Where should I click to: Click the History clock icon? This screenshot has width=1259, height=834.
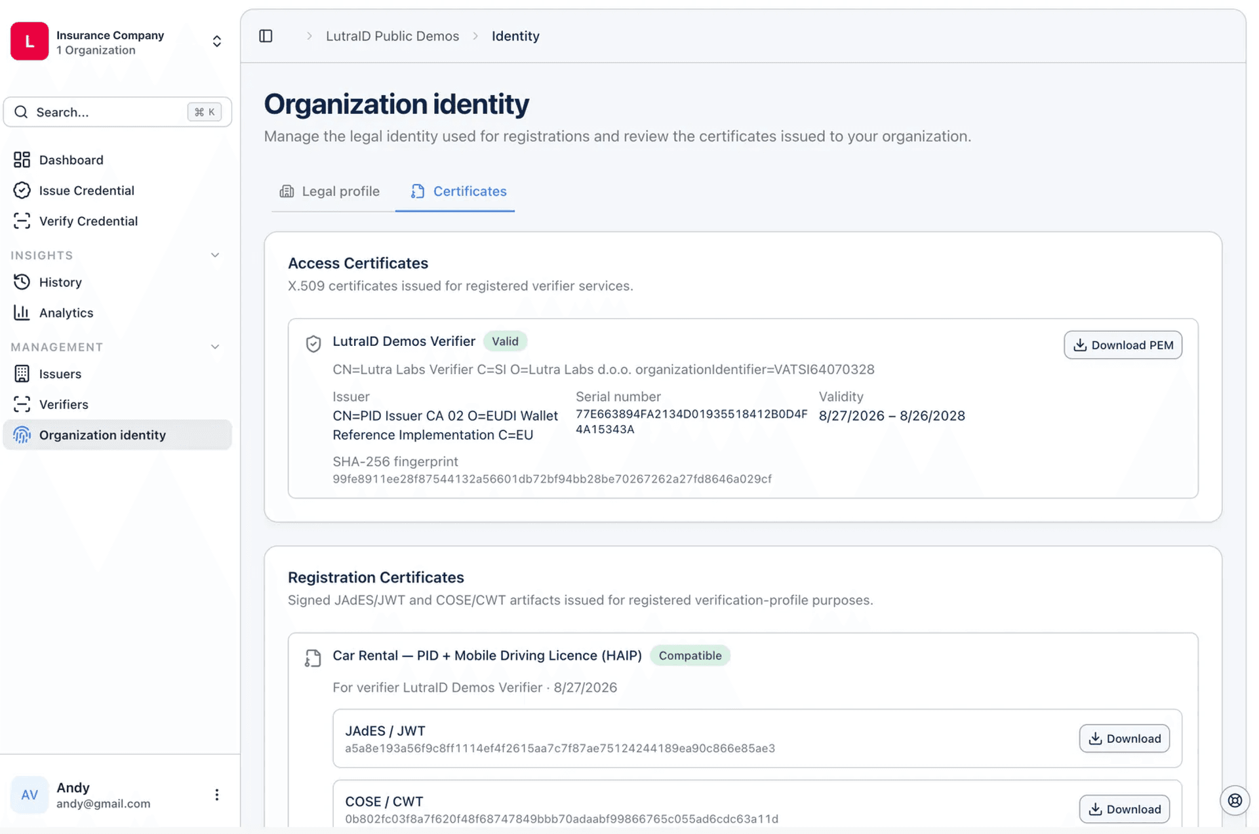pyautogui.click(x=22, y=282)
